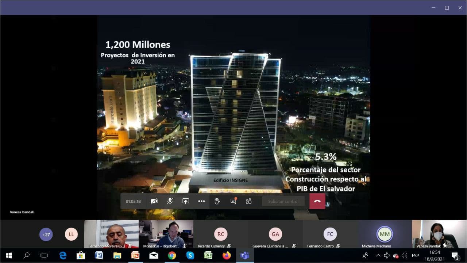Open the volume control in tray
This screenshot has height=263, width=467.
click(404, 255)
